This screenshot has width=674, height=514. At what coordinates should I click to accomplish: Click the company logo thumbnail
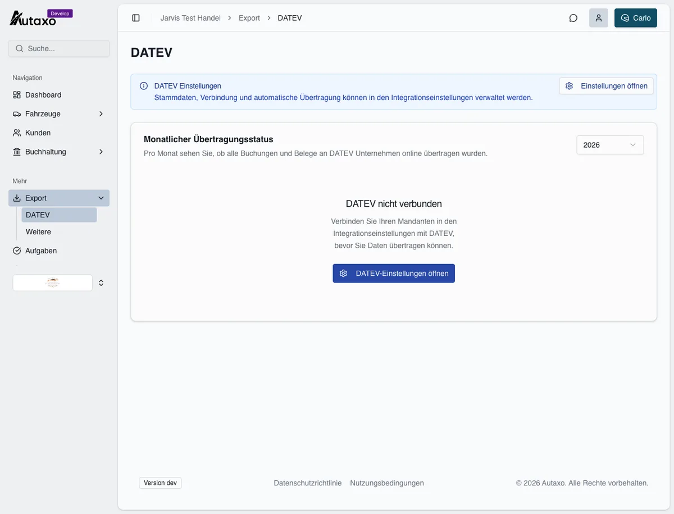click(53, 283)
